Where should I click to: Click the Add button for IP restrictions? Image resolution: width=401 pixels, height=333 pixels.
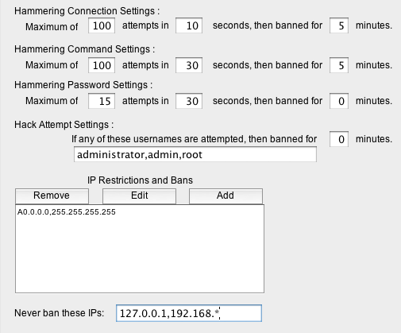(226, 196)
